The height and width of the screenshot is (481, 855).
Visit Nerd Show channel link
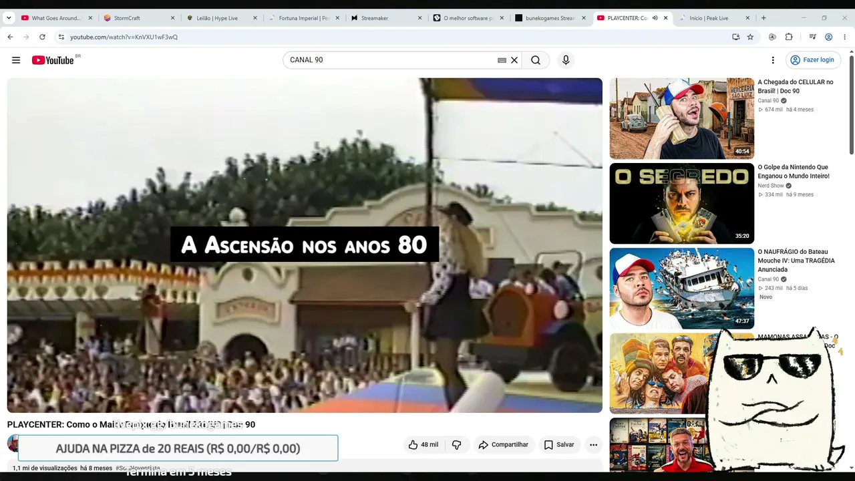click(x=771, y=186)
